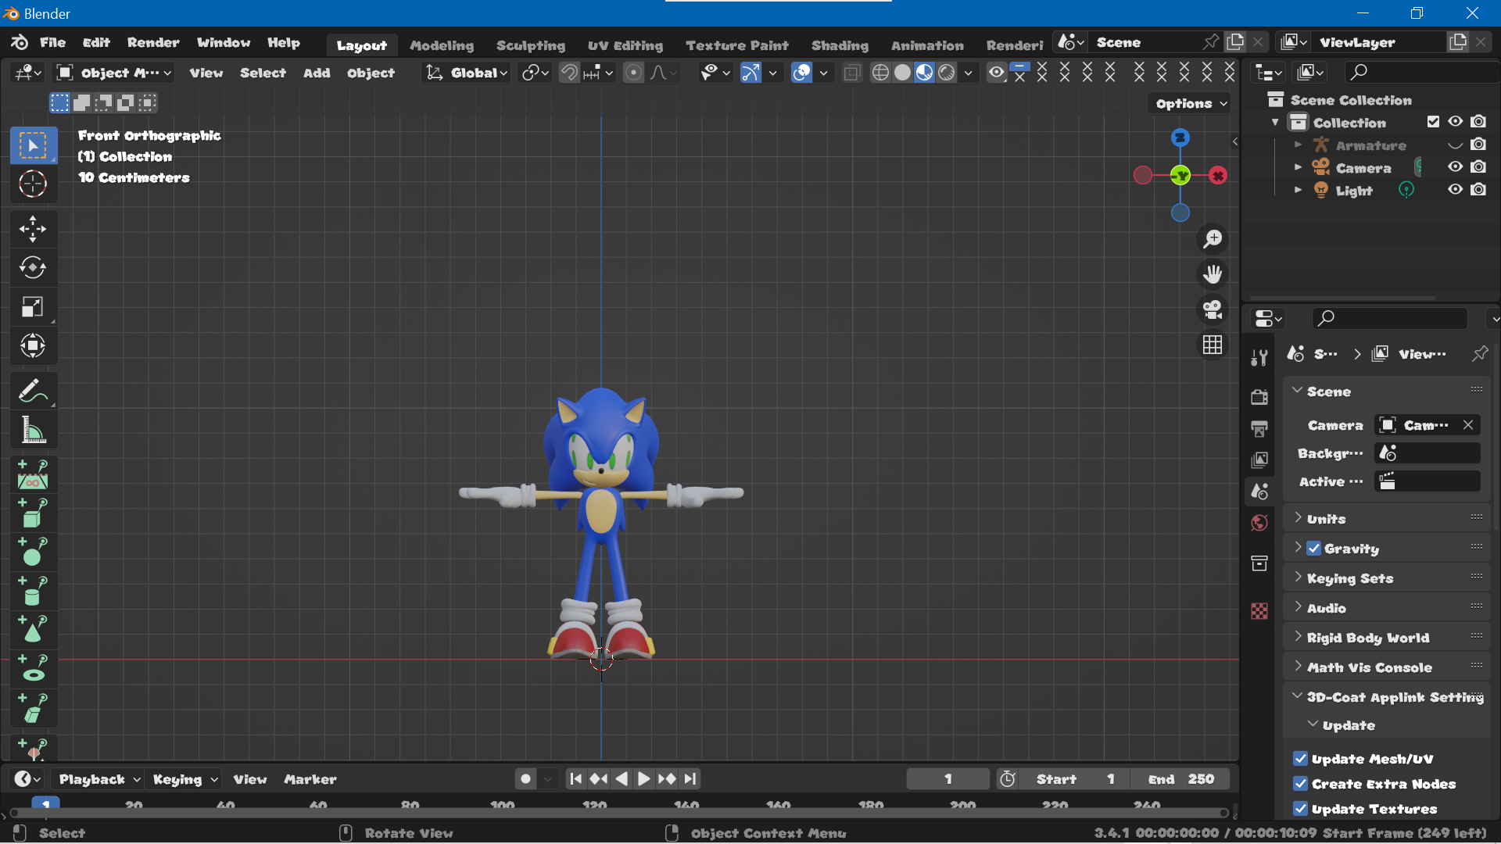Open the Render menu
The height and width of the screenshot is (844, 1501).
coord(152,42)
